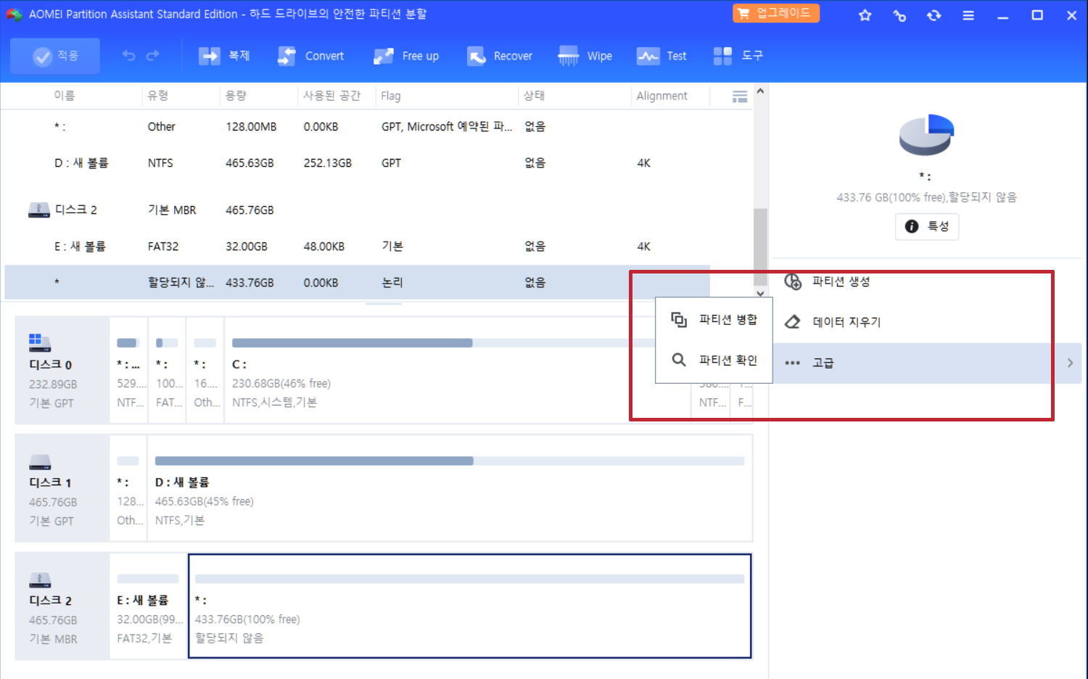Viewport: 1088px width, 679px height.
Task: Click the down arrow below the table scrollbar
Action: [x=759, y=294]
